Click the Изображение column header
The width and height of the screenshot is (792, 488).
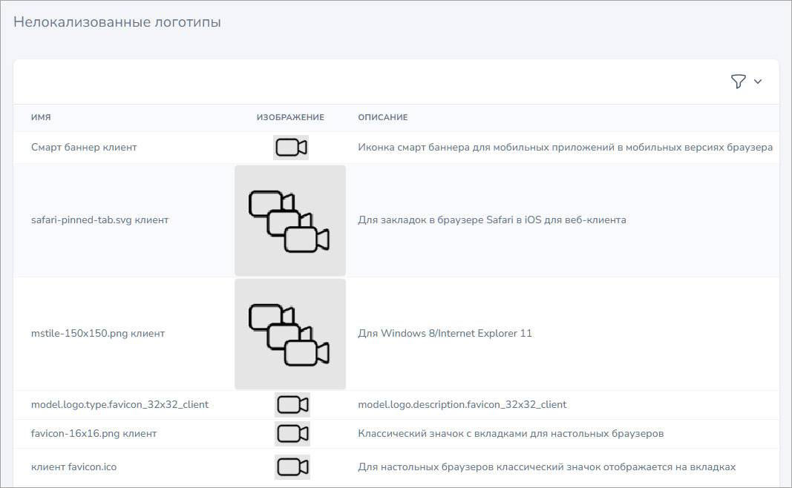coord(290,118)
